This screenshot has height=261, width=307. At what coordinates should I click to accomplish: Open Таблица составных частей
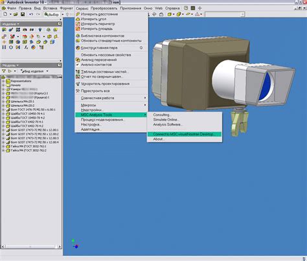tap(111, 72)
